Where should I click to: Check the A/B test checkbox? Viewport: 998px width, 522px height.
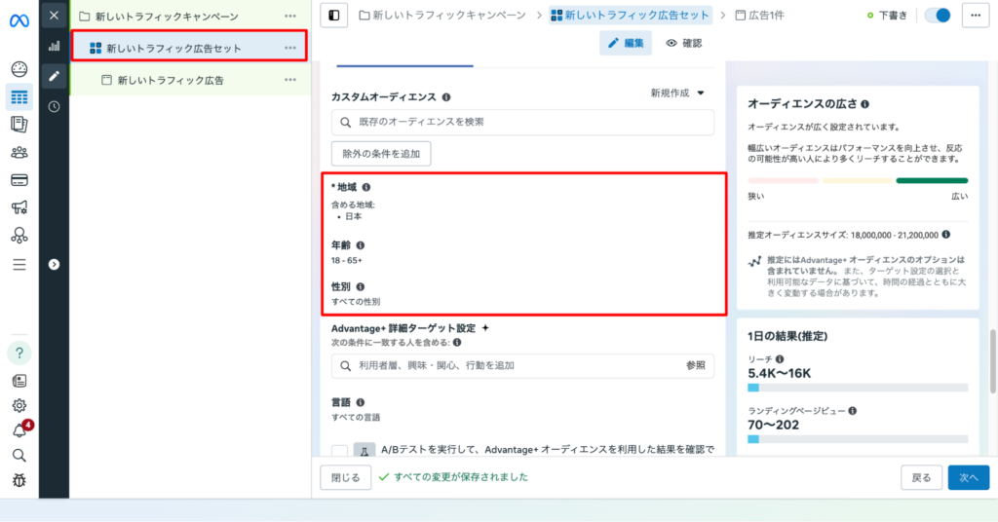(x=339, y=451)
